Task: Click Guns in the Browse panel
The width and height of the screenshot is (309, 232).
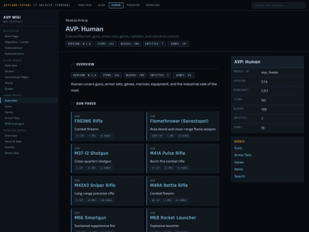Action: 238,148
